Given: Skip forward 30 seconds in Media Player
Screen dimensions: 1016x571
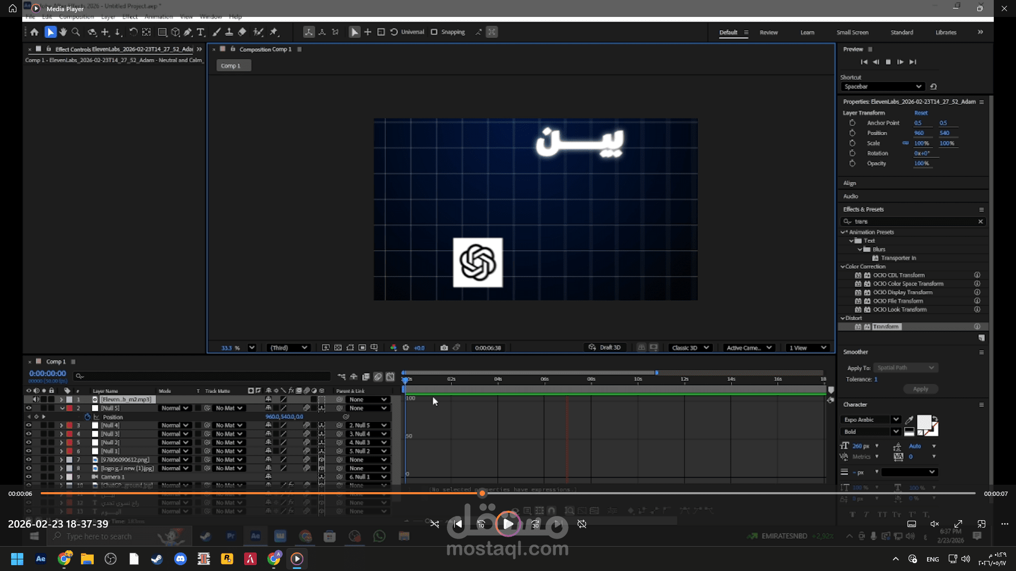Looking at the screenshot, I should 535,524.
